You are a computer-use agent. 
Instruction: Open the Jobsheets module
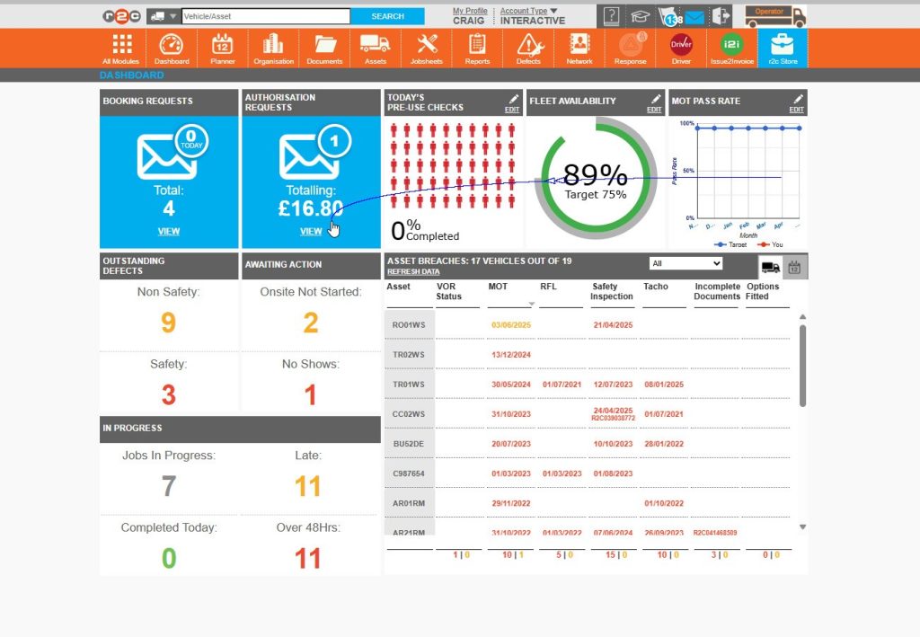pyautogui.click(x=426, y=49)
